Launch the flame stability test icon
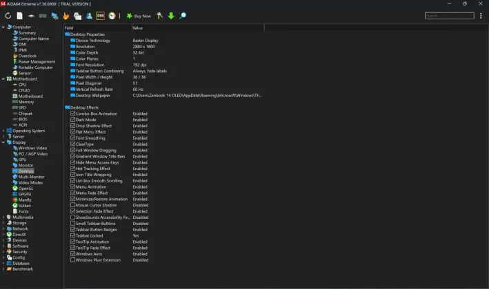489x289 pixels. pyautogui.click(x=66, y=16)
